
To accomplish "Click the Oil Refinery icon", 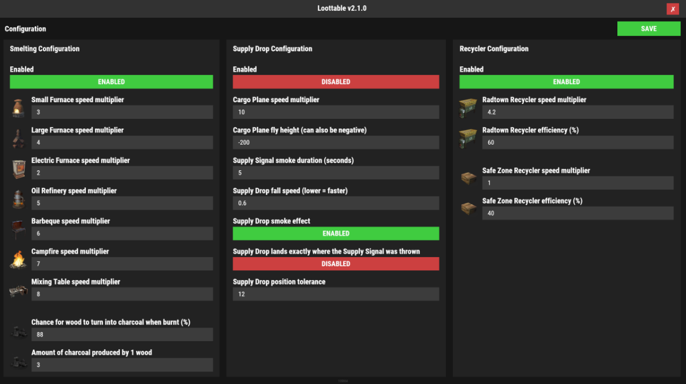I will coord(18,198).
